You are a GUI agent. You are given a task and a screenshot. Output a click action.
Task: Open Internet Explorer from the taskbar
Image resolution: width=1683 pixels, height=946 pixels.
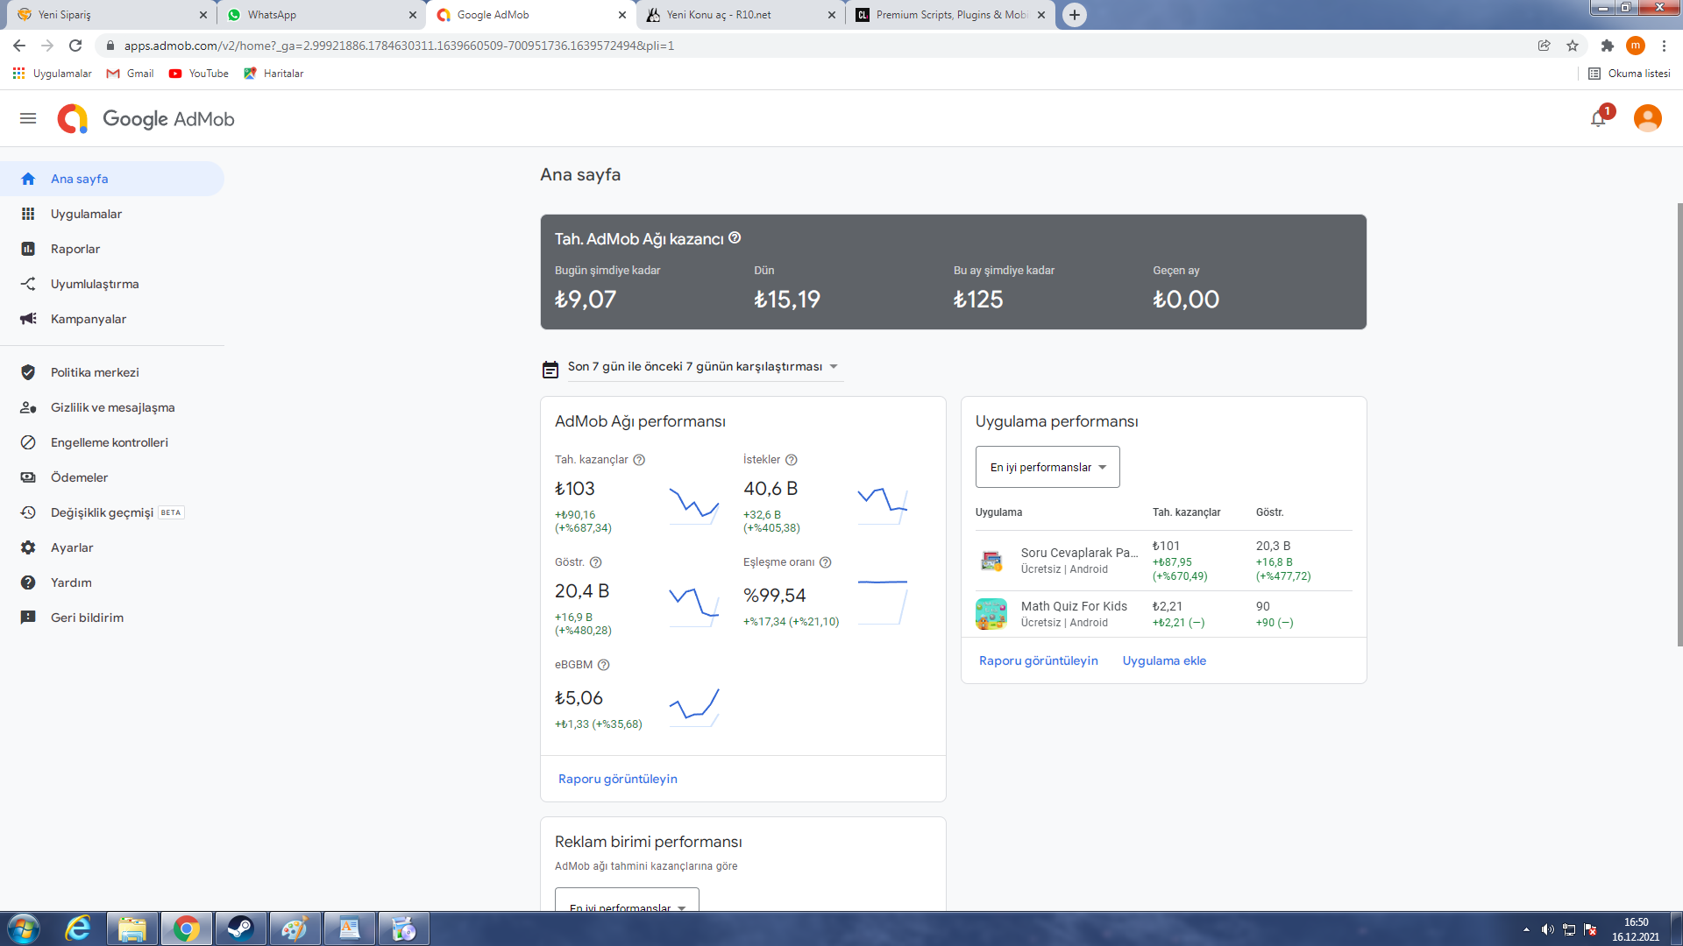[x=78, y=928]
